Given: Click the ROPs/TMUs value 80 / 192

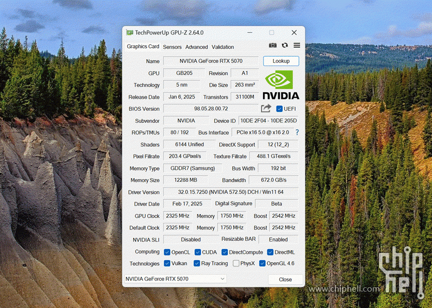Looking at the screenshot, I should (179, 132).
